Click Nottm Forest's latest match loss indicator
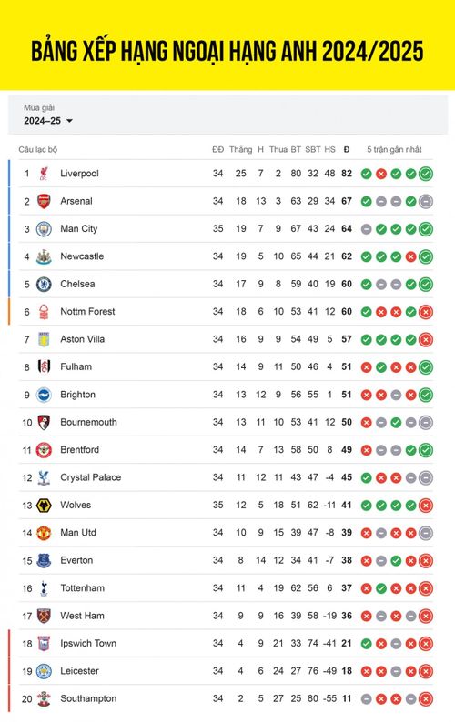 click(x=426, y=312)
